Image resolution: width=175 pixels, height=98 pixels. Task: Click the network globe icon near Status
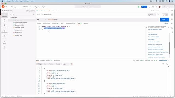[x=134, y=60]
